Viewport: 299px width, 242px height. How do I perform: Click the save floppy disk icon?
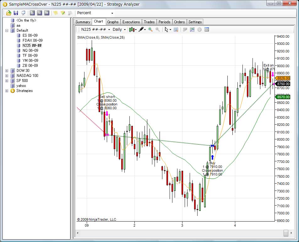16,13
